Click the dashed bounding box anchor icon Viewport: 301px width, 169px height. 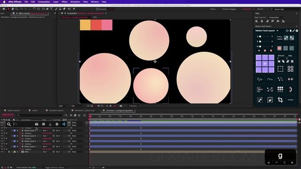click(280, 69)
